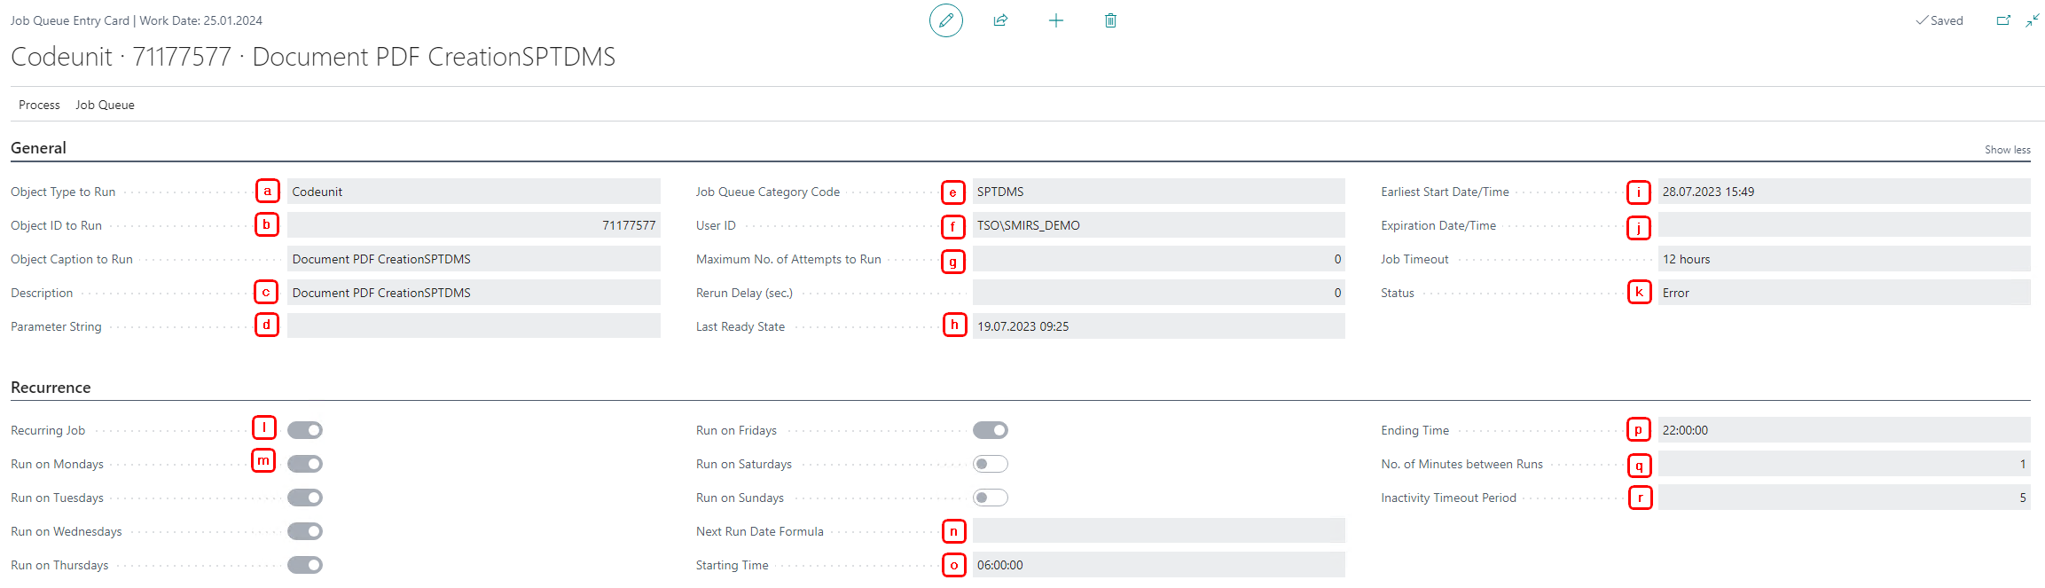Click the Description field
Viewport: 2045px width, 588px height.
(x=474, y=293)
